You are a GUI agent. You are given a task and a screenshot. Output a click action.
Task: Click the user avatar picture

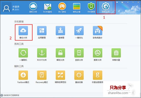pyautogui.click(x=6, y=7)
